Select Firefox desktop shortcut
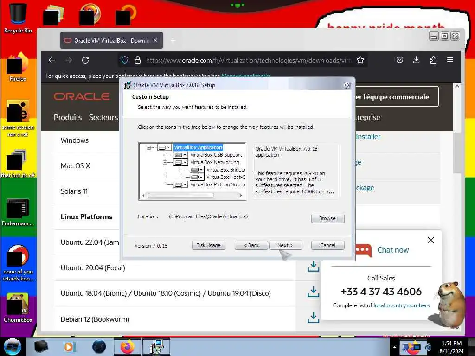The height and width of the screenshot is (356, 475). 18,67
